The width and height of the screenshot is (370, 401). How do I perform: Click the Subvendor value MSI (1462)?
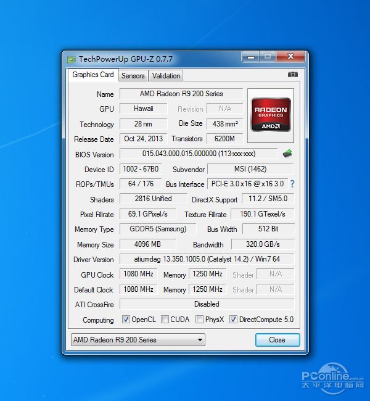tap(250, 169)
